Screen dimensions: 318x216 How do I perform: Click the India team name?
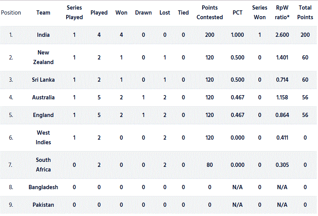click(x=43, y=35)
